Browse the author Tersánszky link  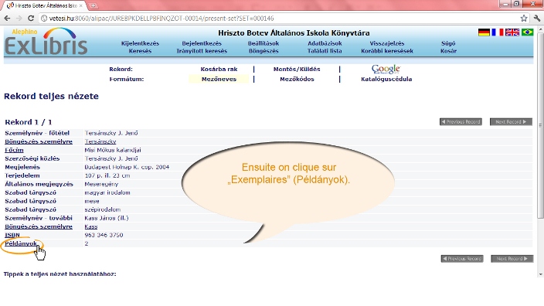100,141
